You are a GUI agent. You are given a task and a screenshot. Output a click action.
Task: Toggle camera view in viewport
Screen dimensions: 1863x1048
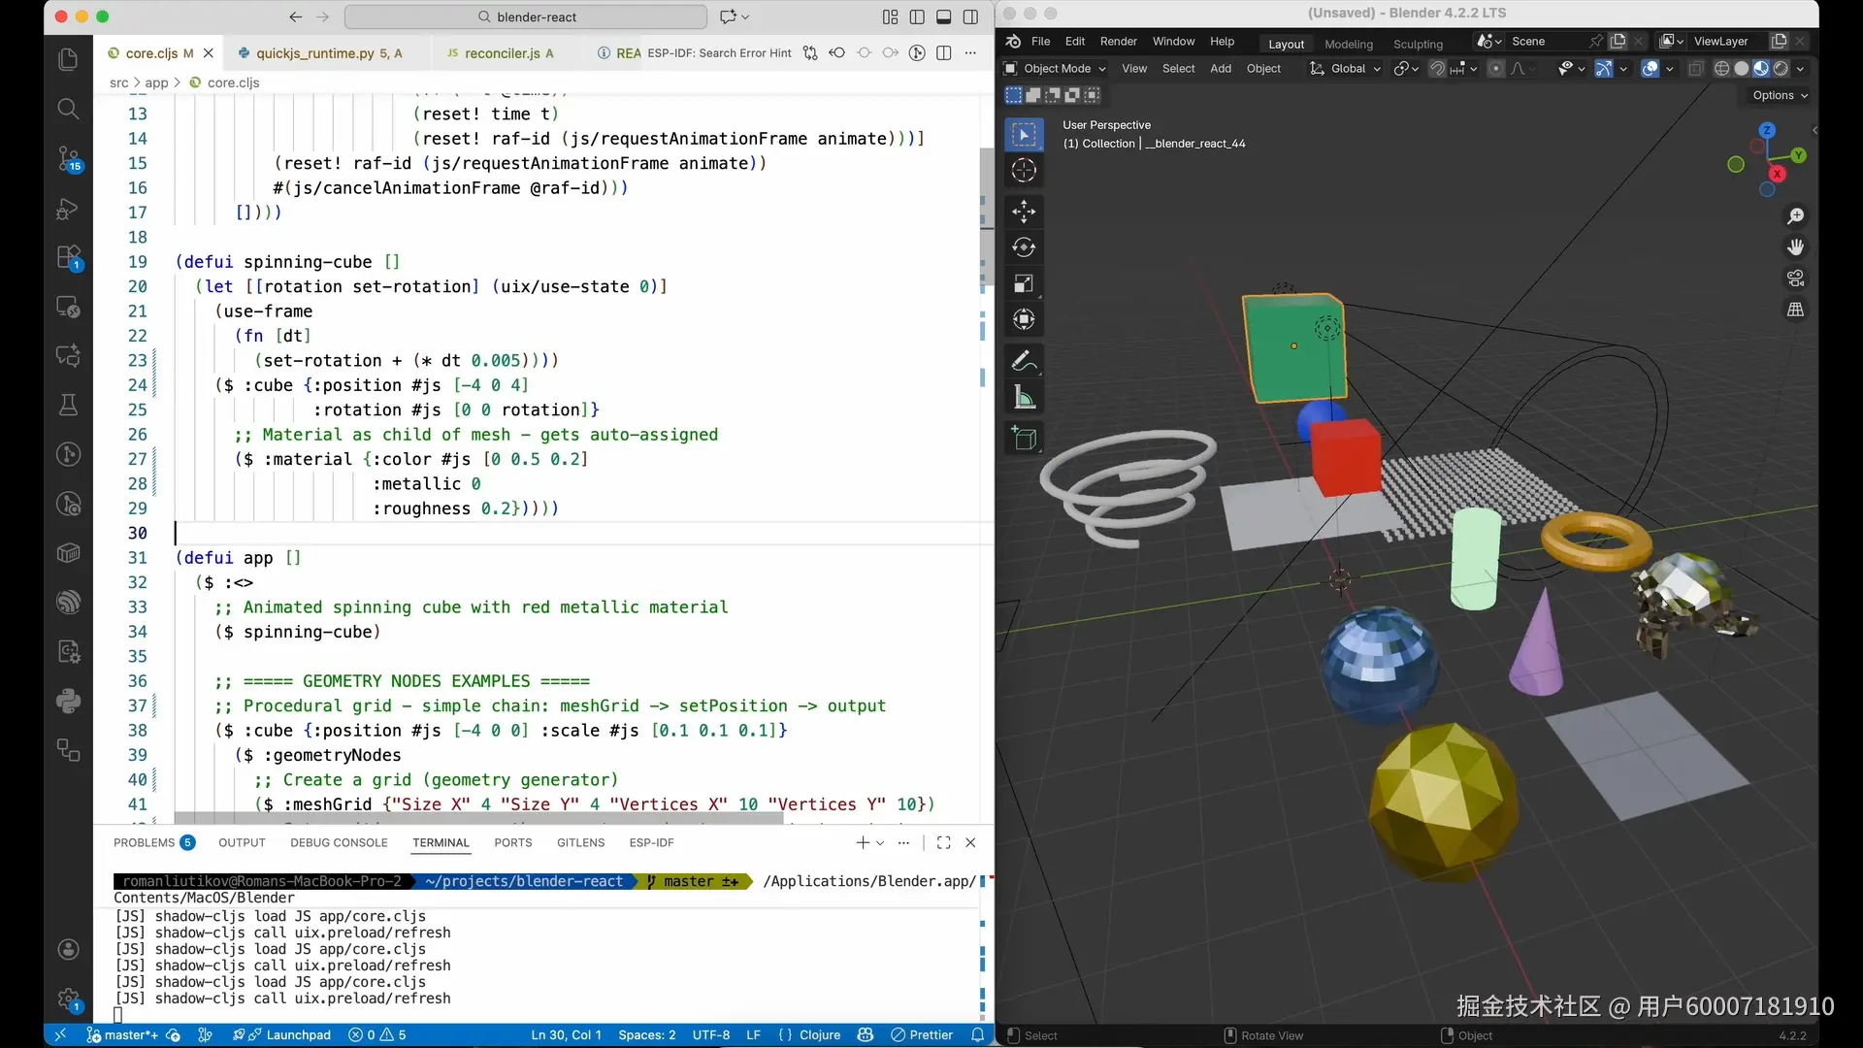[1795, 278]
